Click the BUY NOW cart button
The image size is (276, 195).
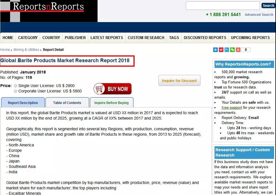tap(113, 89)
